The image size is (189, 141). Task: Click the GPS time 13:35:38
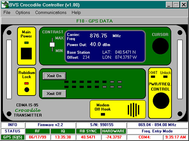63,137
